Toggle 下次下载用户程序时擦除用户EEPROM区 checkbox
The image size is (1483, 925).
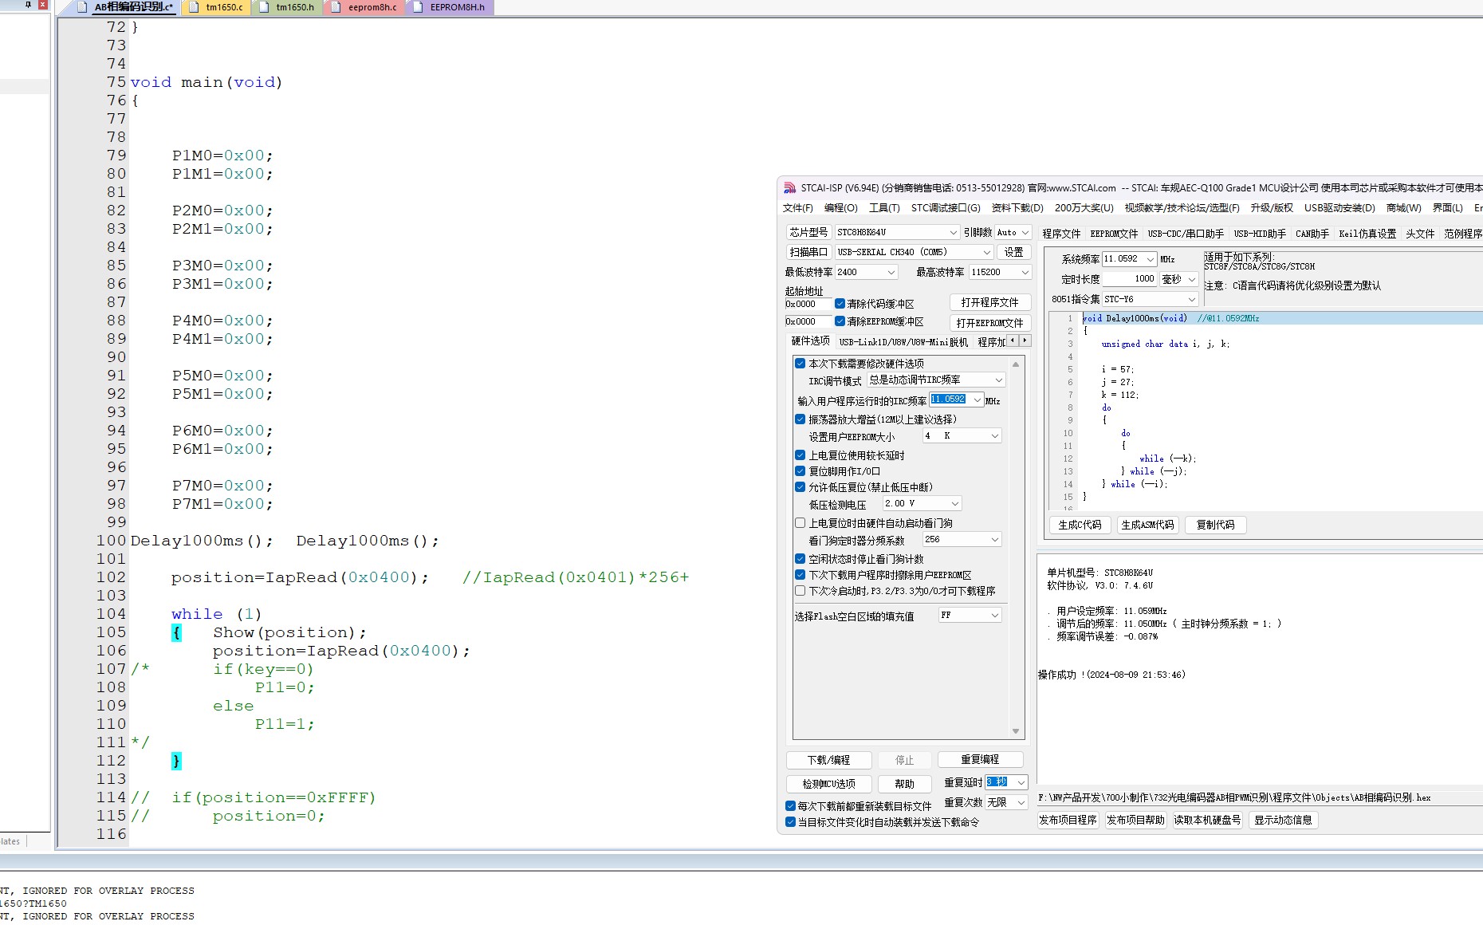click(800, 575)
